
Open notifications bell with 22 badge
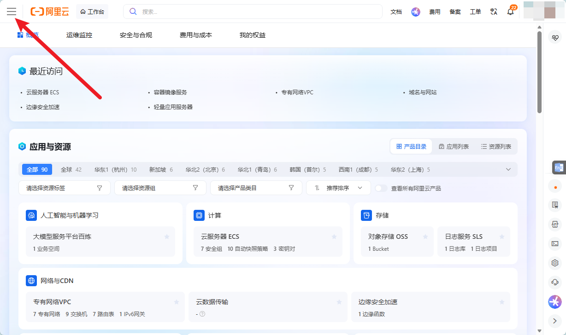(511, 12)
